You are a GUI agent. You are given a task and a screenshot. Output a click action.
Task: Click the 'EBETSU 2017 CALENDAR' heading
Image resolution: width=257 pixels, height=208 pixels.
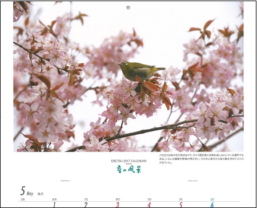(x=128, y=161)
